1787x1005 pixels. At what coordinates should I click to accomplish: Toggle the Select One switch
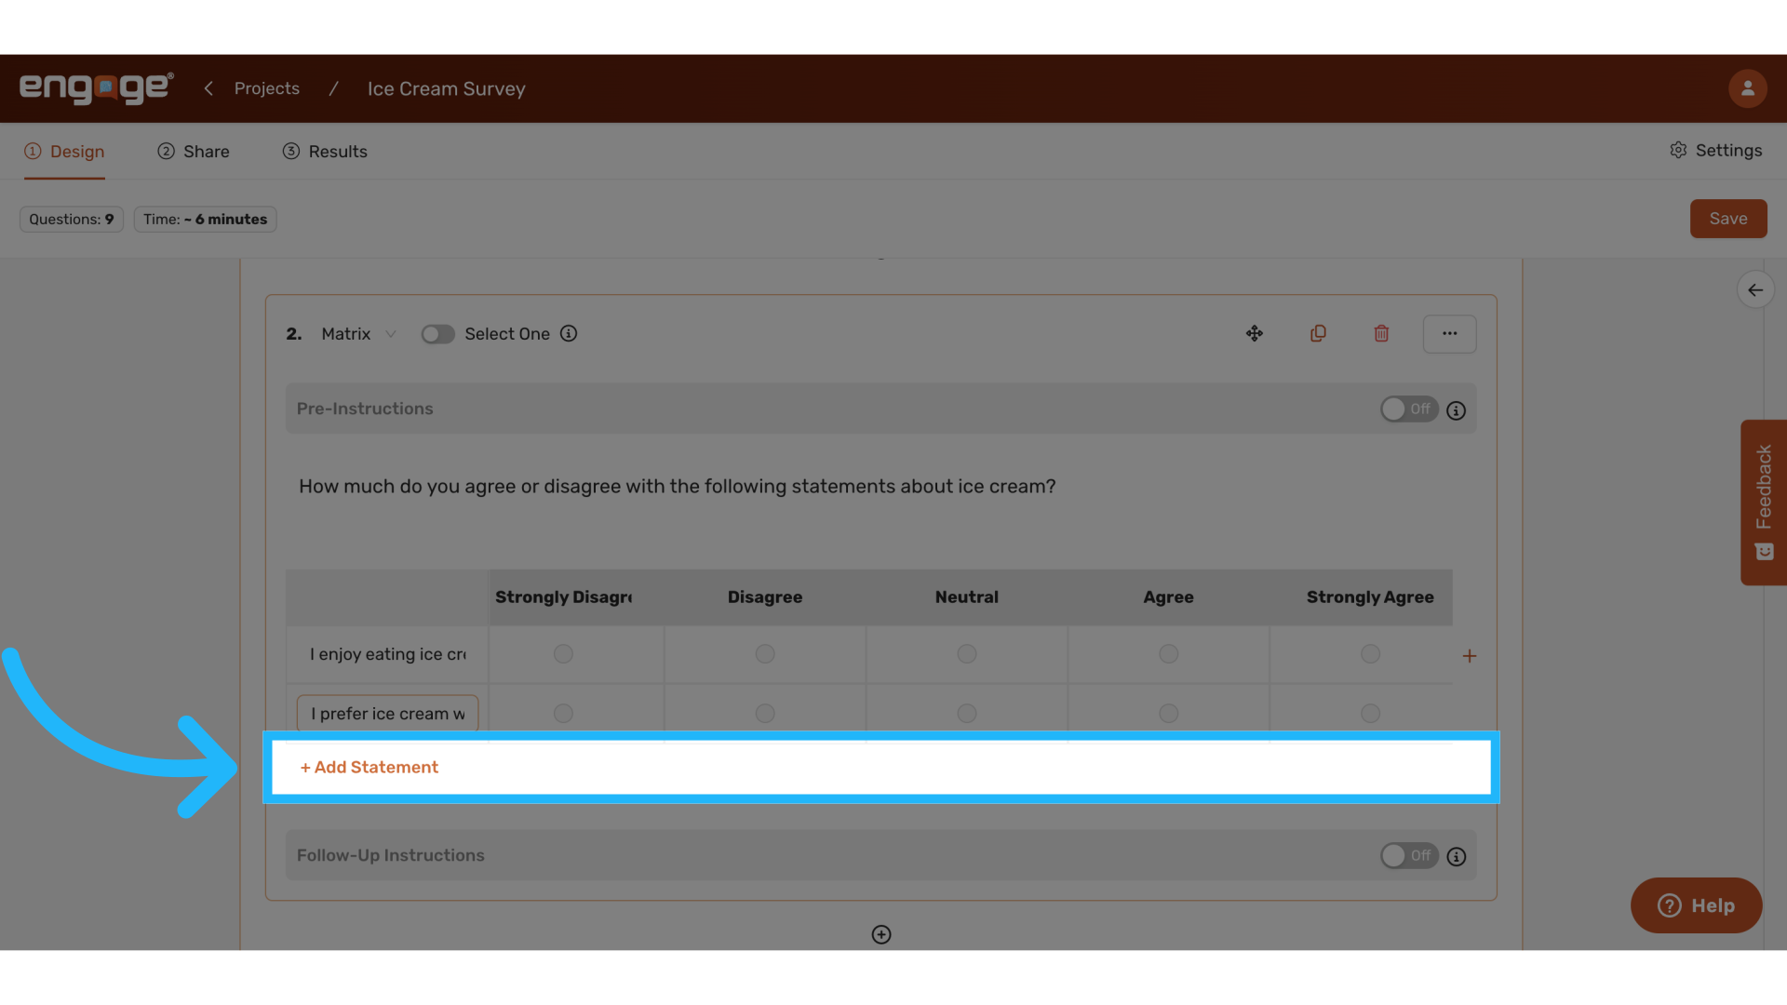(x=437, y=334)
